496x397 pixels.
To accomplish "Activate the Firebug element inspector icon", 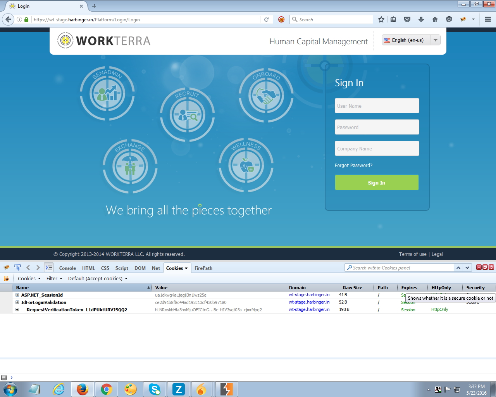I will tap(17, 268).
